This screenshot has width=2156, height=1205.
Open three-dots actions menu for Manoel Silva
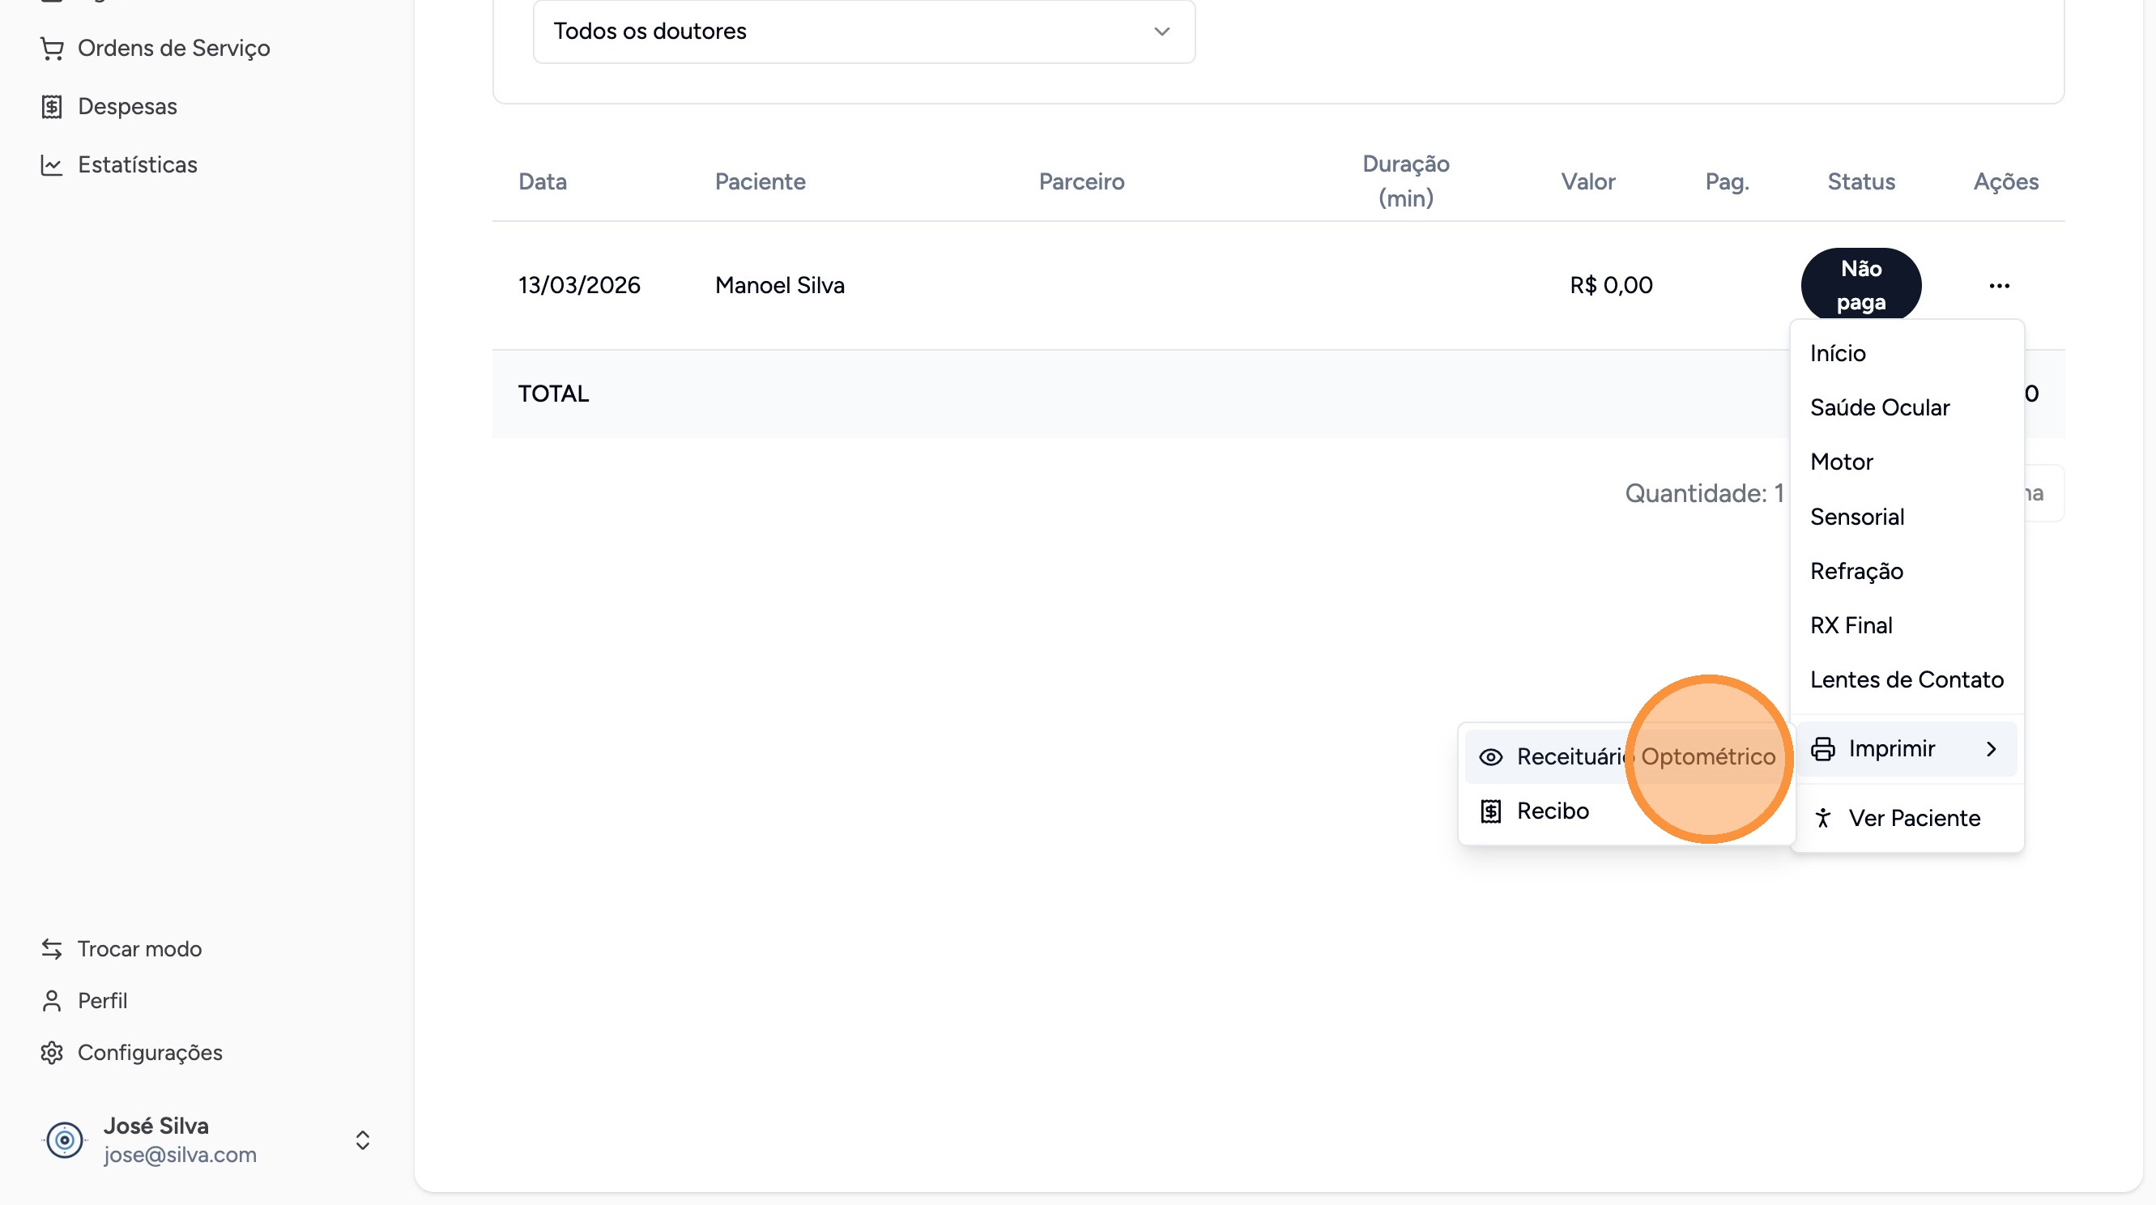(x=1999, y=286)
